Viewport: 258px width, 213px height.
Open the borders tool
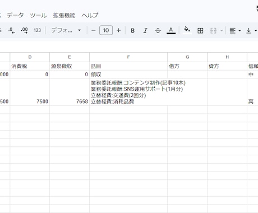click(200, 30)
